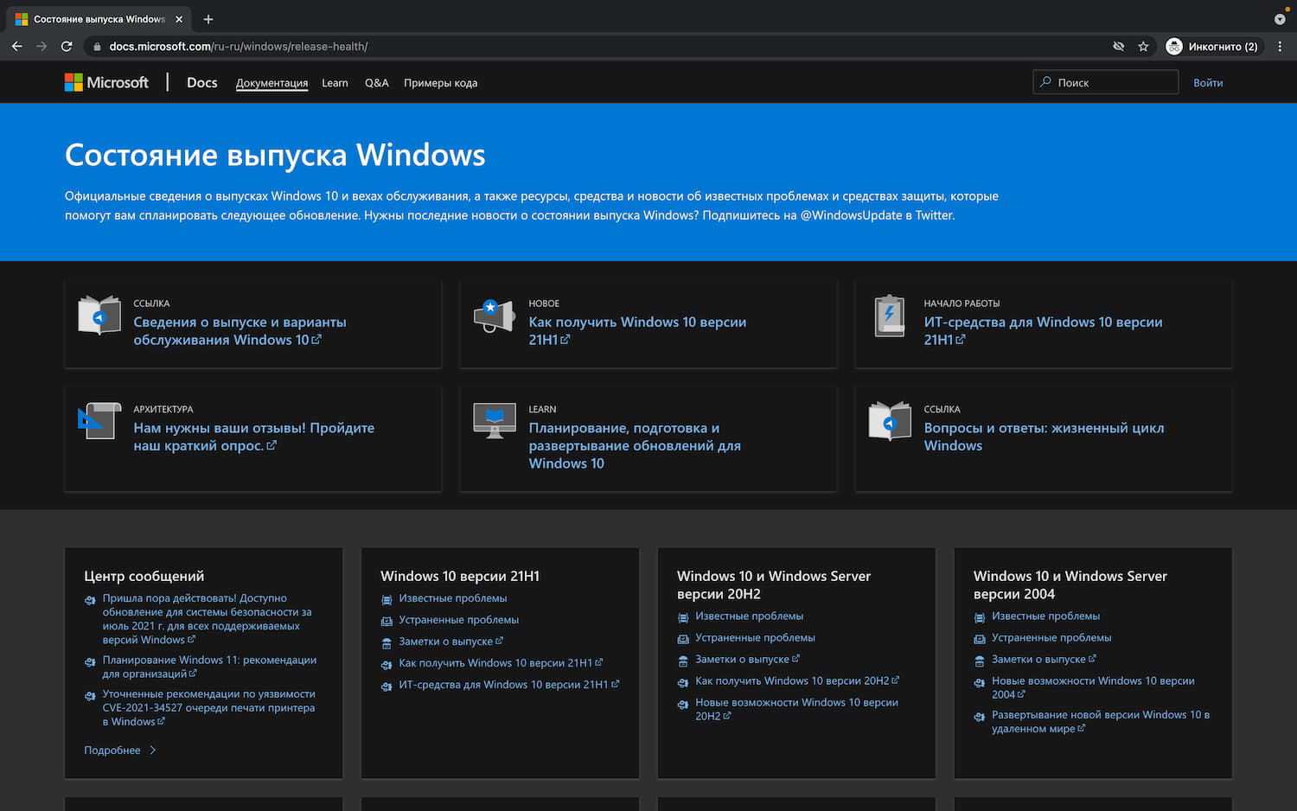Click the page reload icon in the browser
The width and height of the screenshot is (1297, 811).
click(67, 46)
